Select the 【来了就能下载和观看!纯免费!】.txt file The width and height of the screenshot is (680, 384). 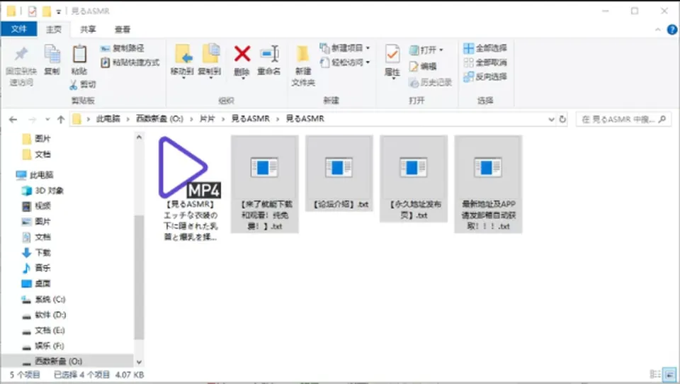[x=264, y=184]
